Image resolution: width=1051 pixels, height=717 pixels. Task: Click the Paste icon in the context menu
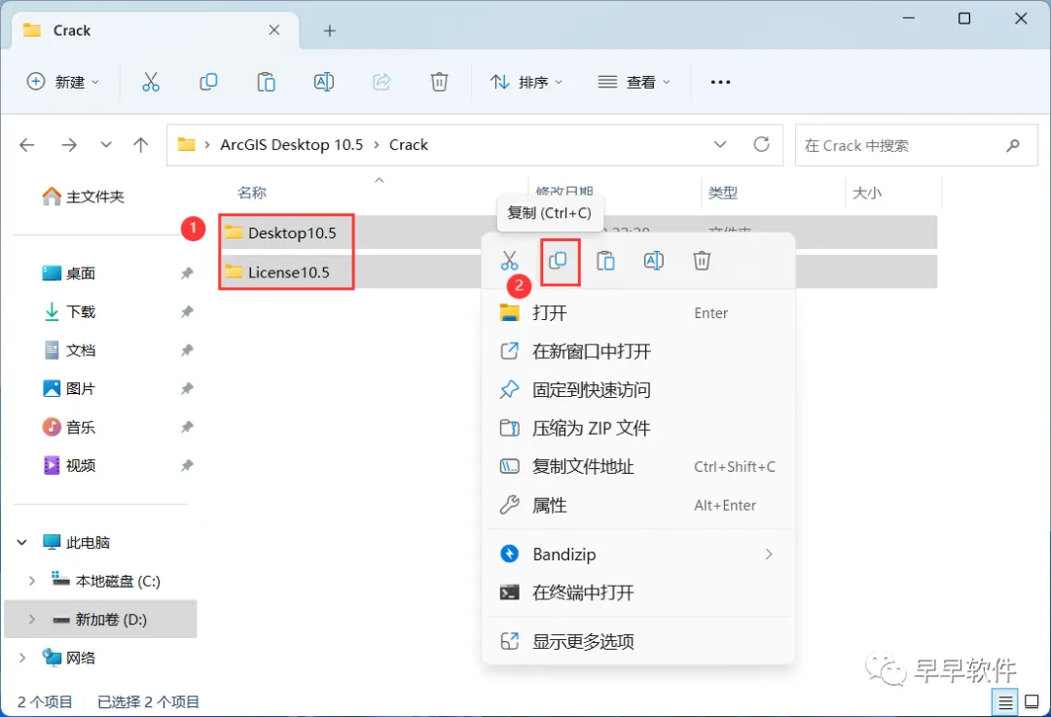click(x=606, y=260)
